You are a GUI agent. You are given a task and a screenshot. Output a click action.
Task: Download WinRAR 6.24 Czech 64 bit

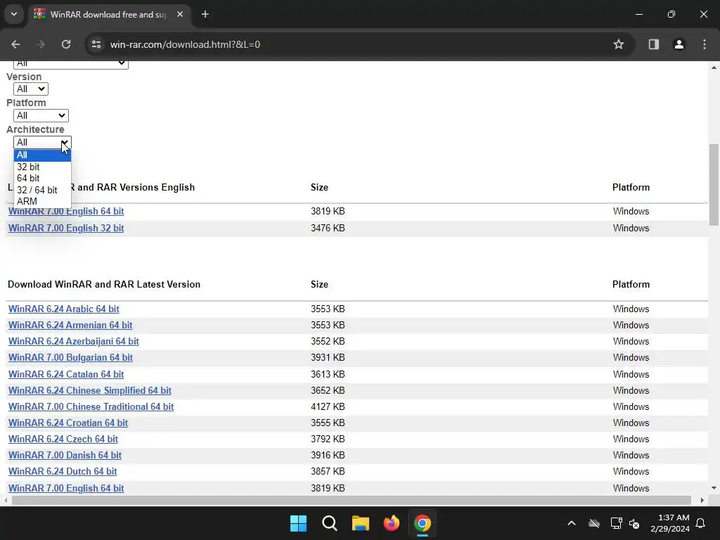[x=63, y=439]
